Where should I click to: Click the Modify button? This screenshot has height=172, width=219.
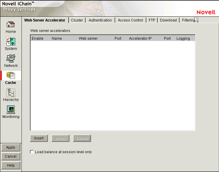[x=60, y=138]
